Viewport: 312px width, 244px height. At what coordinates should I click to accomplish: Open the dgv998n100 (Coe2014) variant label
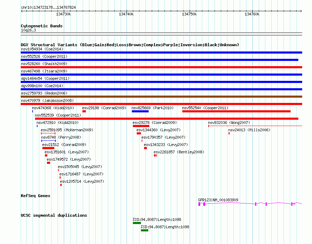[42, 86]
